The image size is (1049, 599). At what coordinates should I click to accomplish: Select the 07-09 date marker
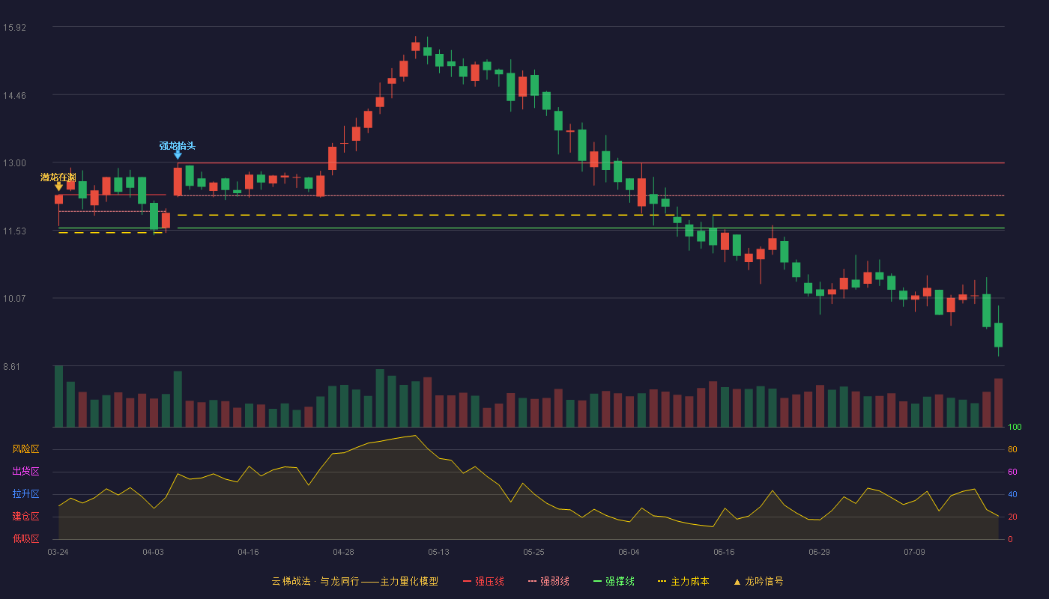914,552
